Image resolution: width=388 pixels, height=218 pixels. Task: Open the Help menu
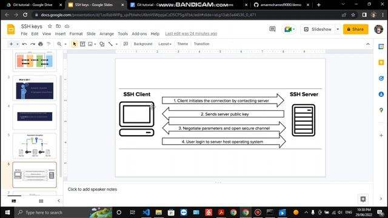click(x=155, y=34)
